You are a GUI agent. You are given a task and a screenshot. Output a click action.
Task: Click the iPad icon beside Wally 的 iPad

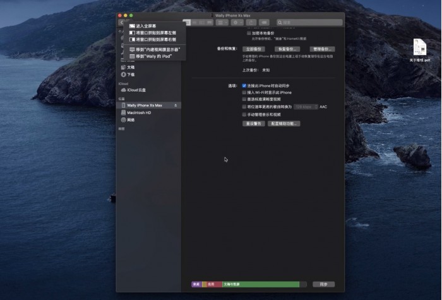(x=132, y=56)
